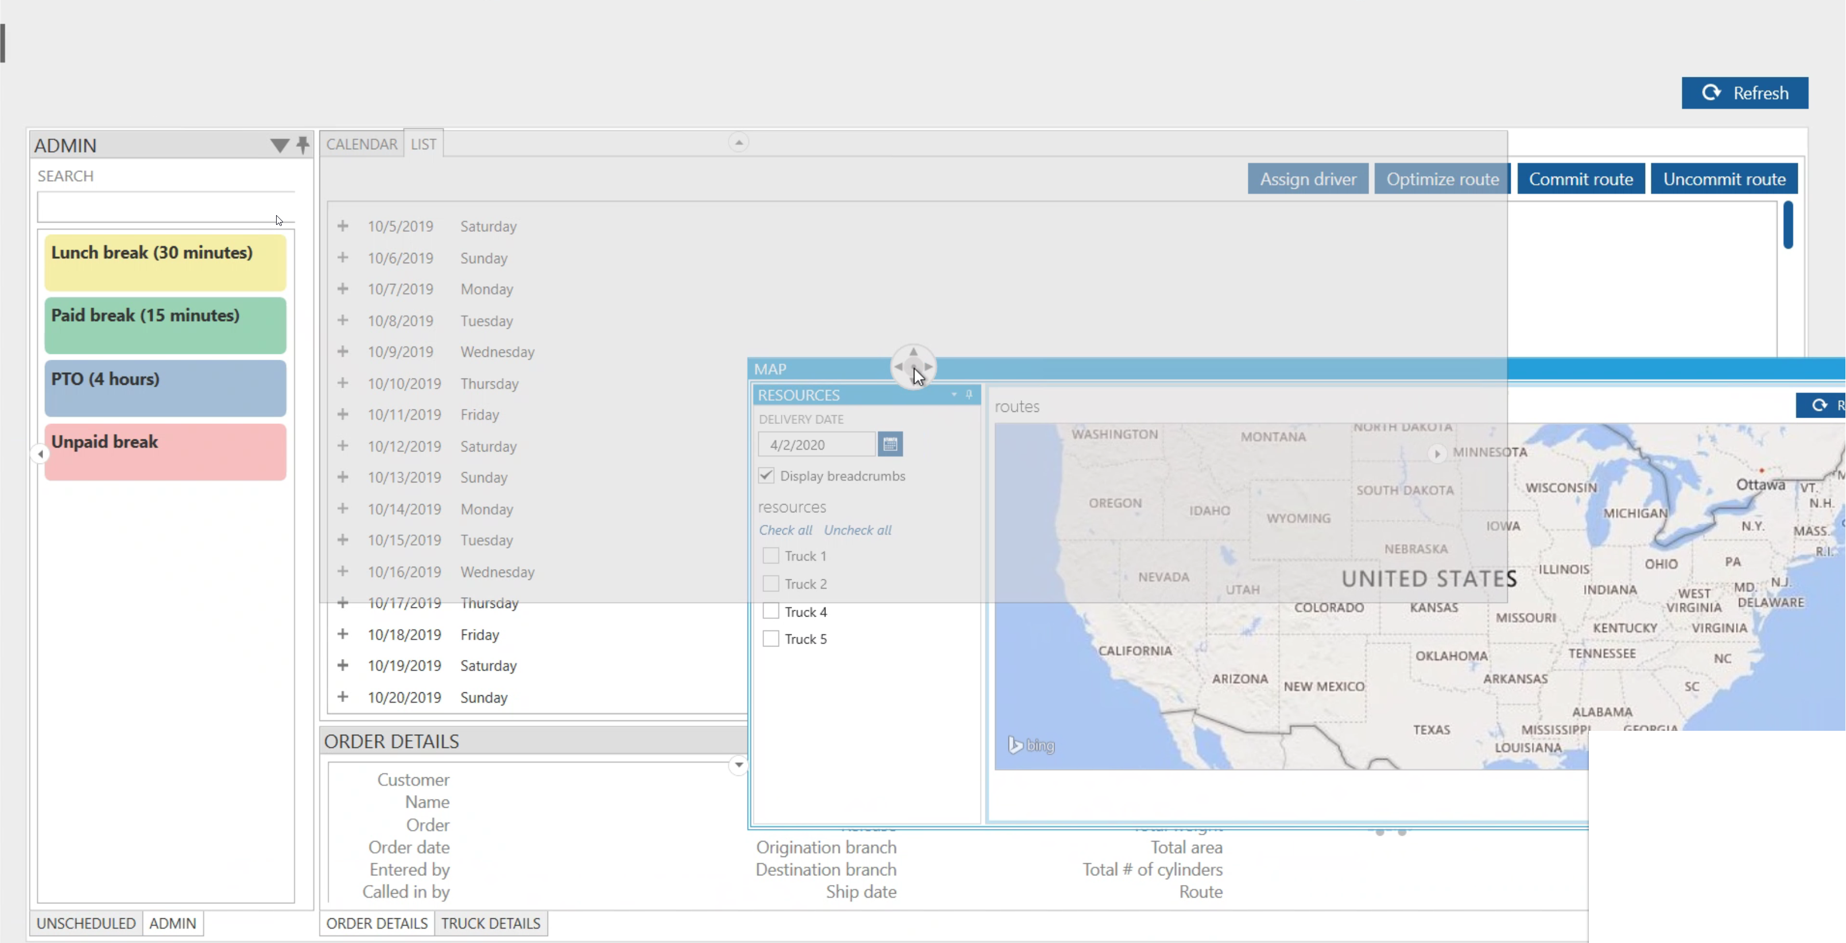Click the Commit route button
The height and width of the screenshot is (943, 1846).
[x=1580, y=179]
